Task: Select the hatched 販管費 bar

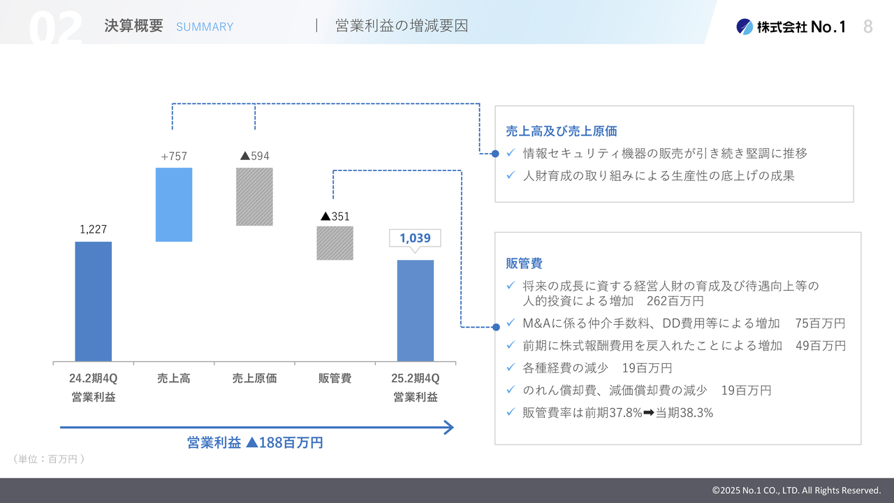Action: point(335,243)
